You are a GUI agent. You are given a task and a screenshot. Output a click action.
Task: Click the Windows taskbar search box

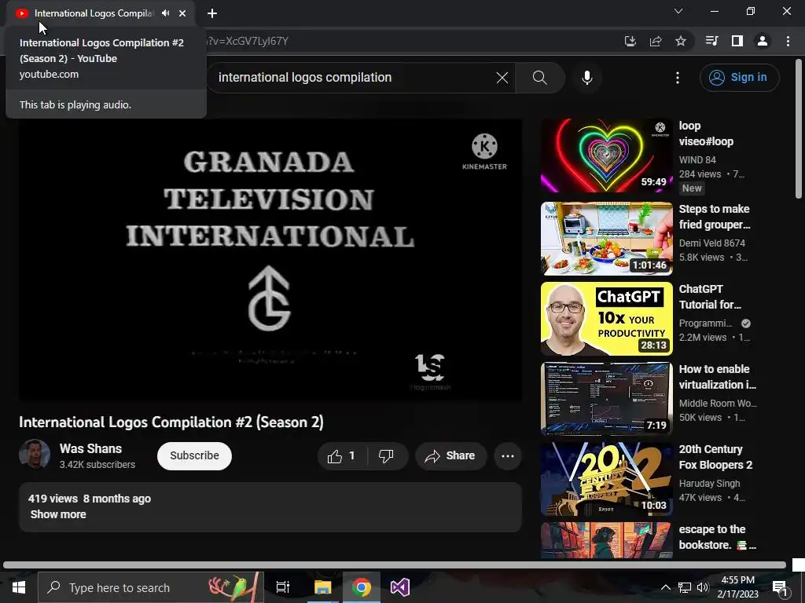pos(151,587)
